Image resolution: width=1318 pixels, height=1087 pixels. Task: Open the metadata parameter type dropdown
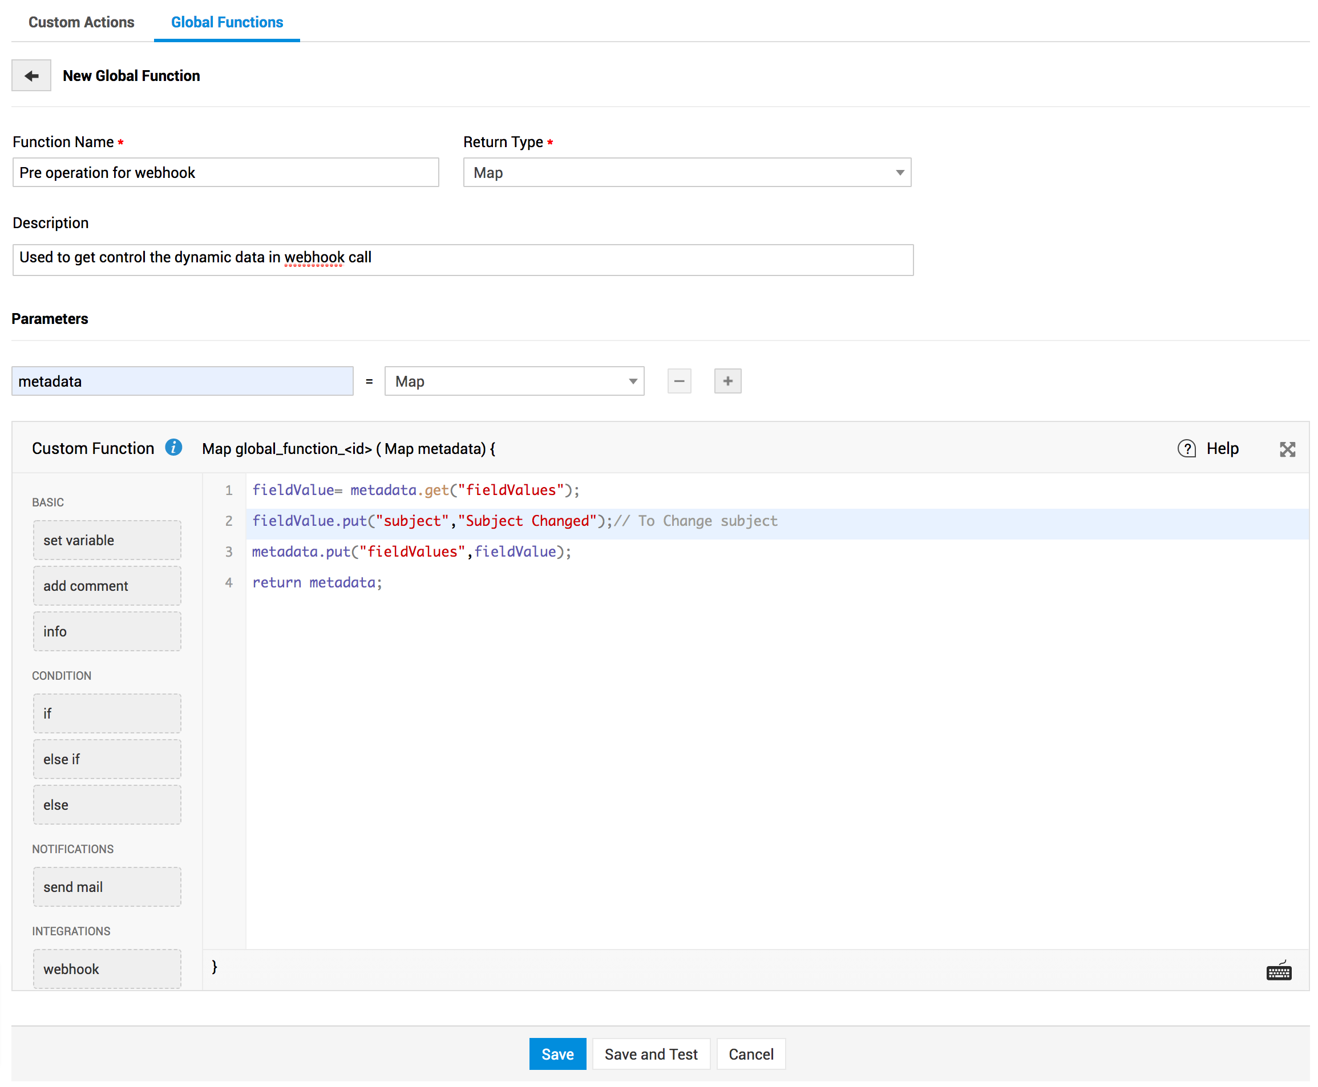coord(514,381)
